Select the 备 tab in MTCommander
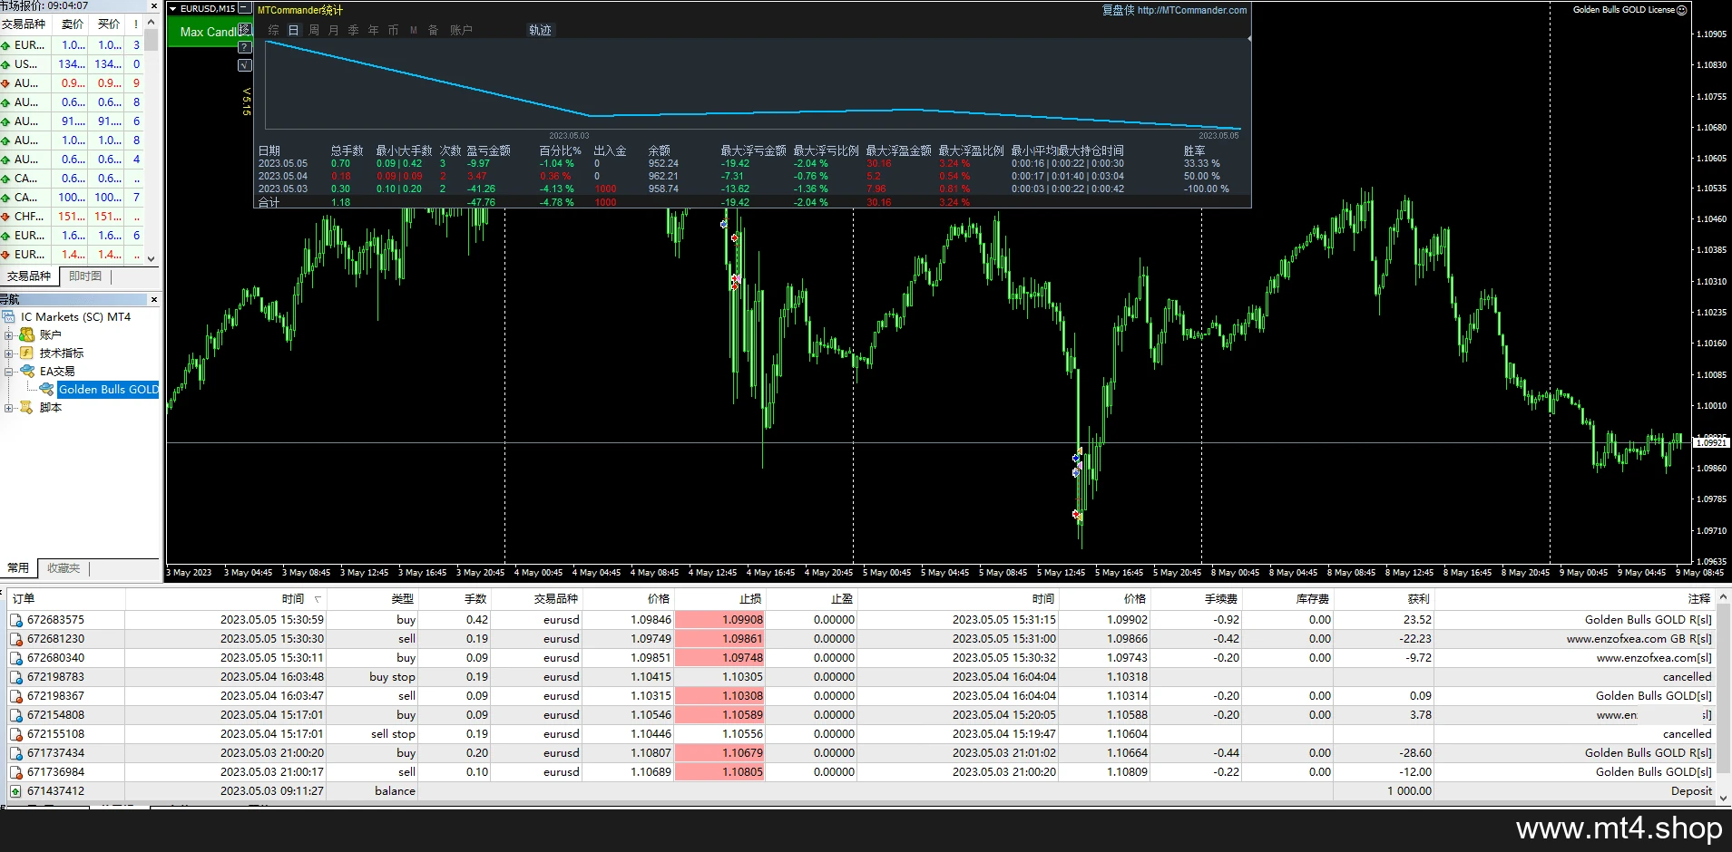Viewport: 1732px width, 852px height. 433,30
